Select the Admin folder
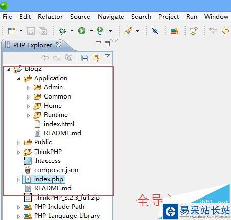 coord(53,87)
